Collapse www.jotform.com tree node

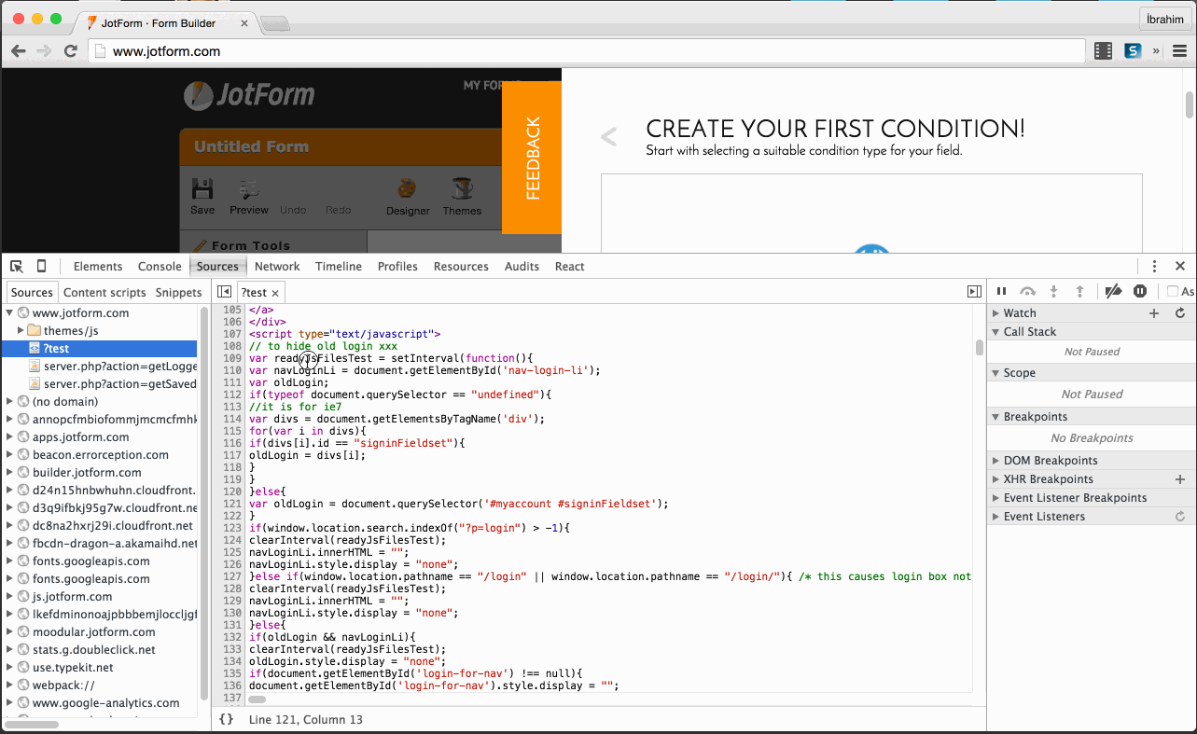(x=9, y=313)
